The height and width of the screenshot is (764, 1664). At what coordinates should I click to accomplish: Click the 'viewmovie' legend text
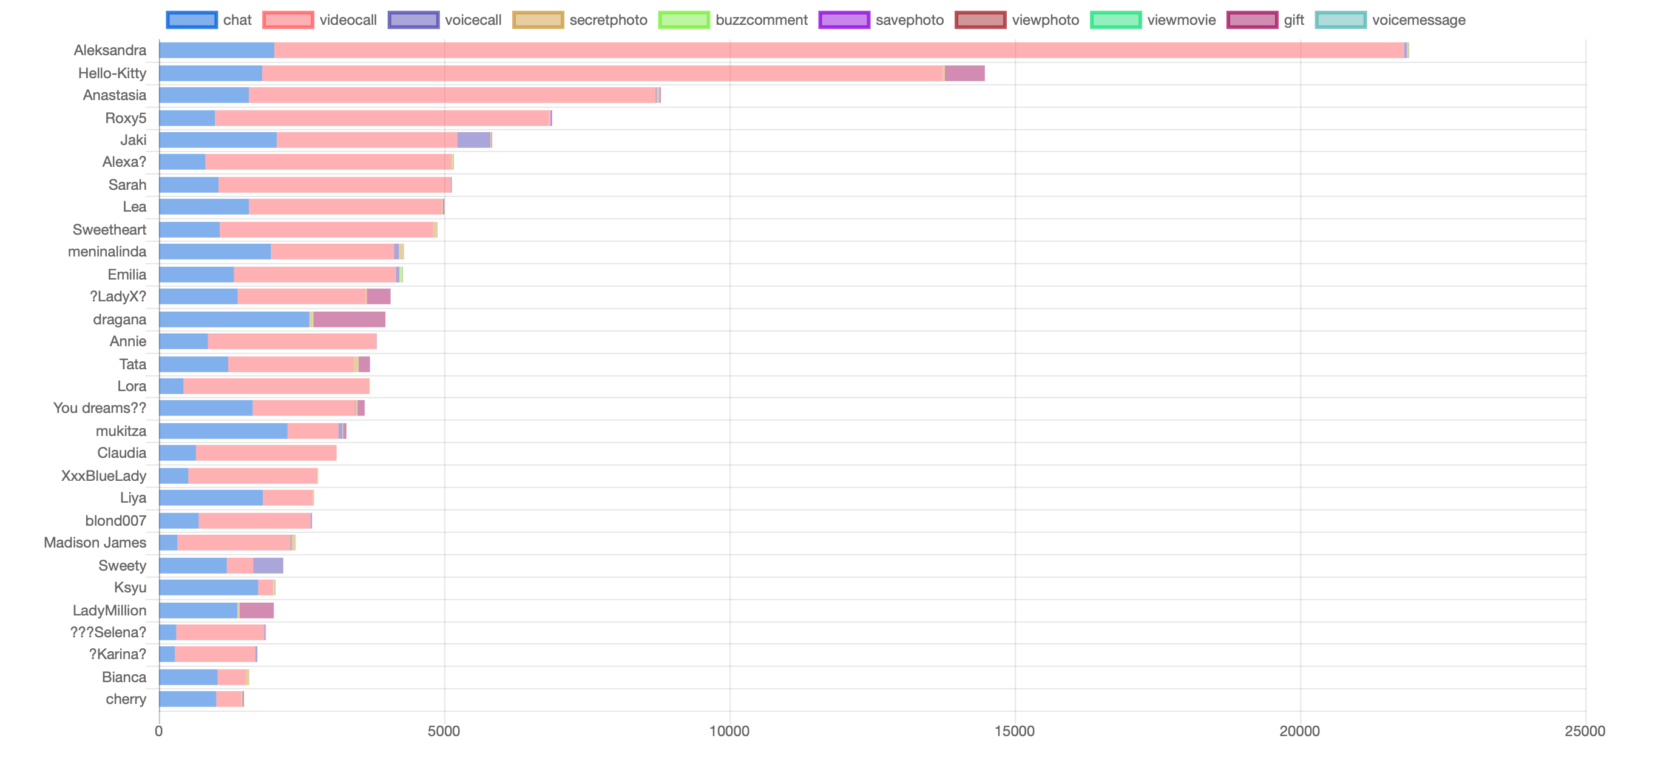click(x=1182, y=20)
